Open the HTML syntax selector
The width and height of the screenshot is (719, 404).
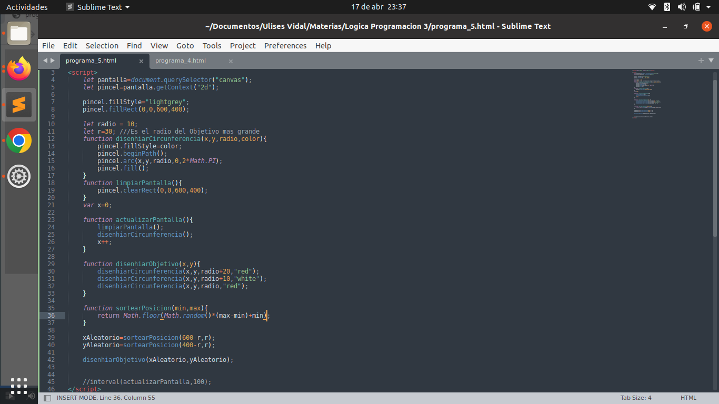[x=688, y=398]
